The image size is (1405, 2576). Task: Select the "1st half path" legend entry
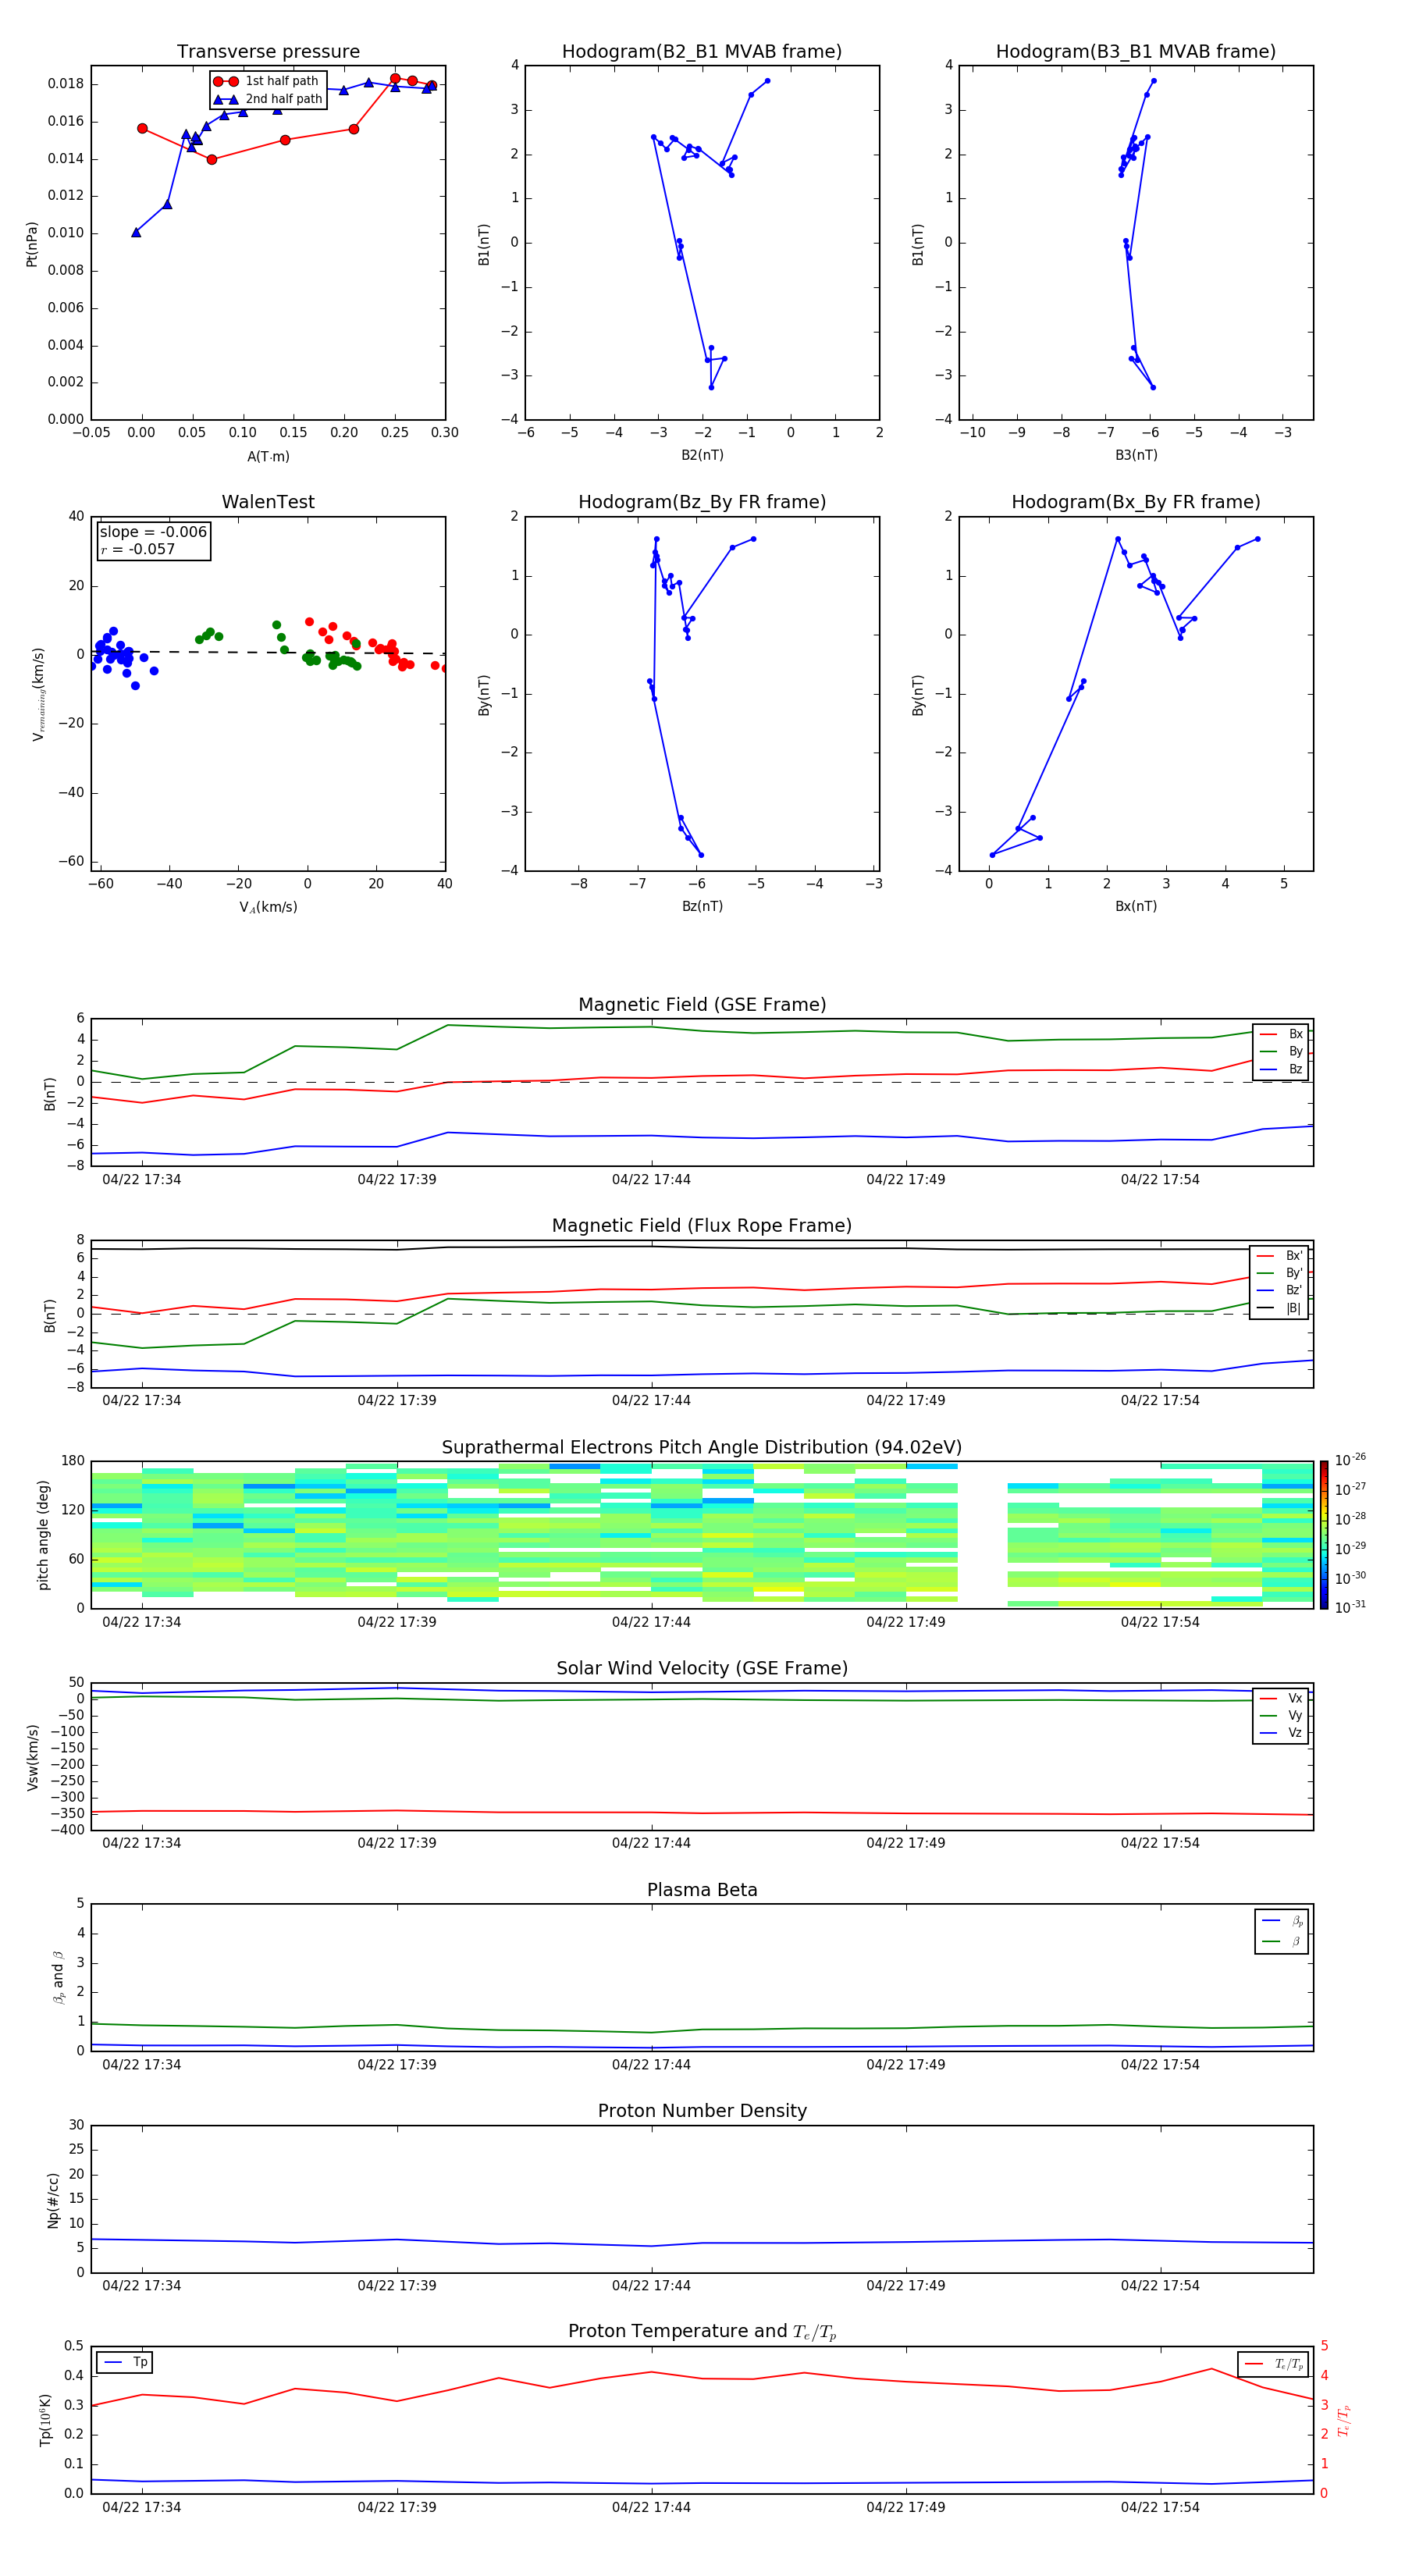pyautogui.click(x=267, y=81)
